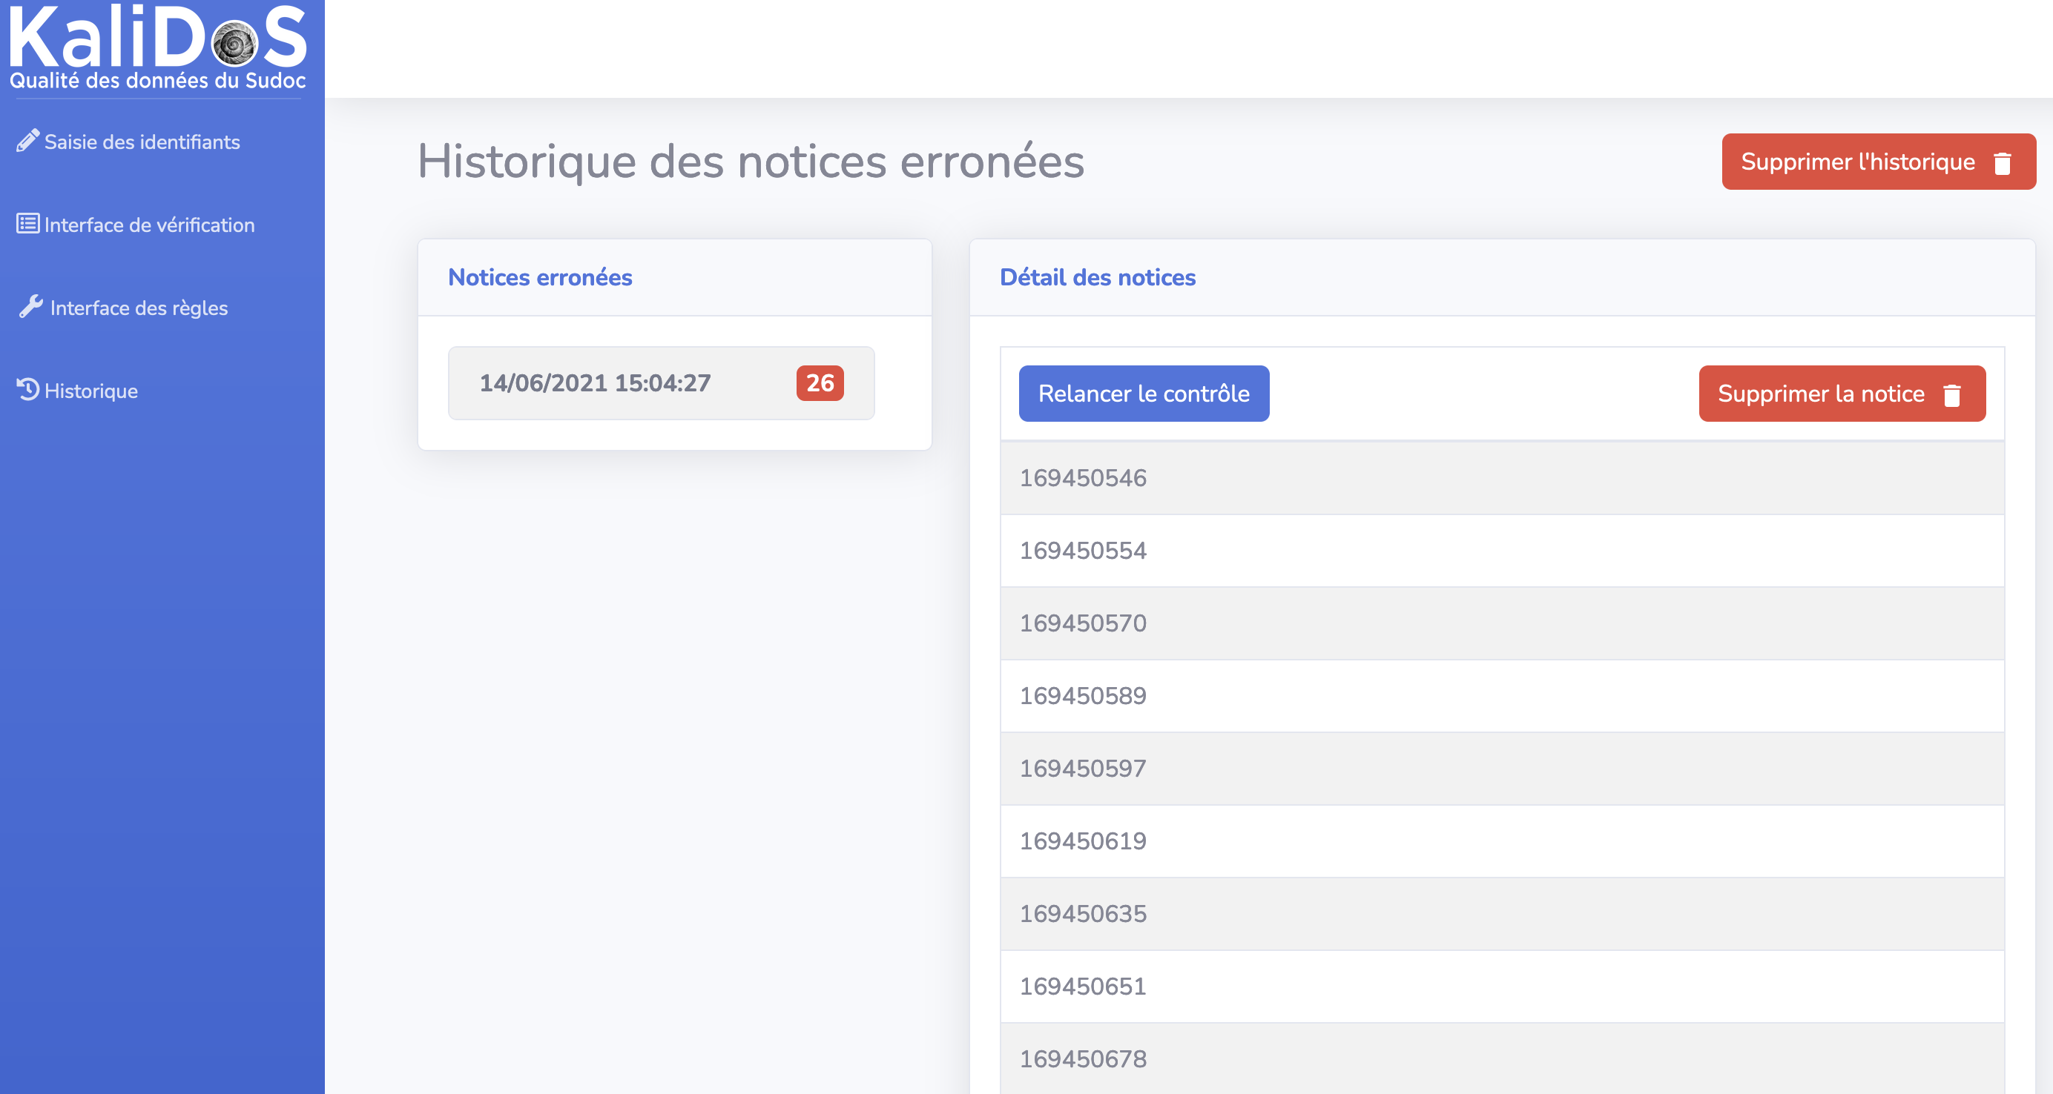Select notice 169450546 in the list
2053x1094 pixels.
[x=1083, y=478]
